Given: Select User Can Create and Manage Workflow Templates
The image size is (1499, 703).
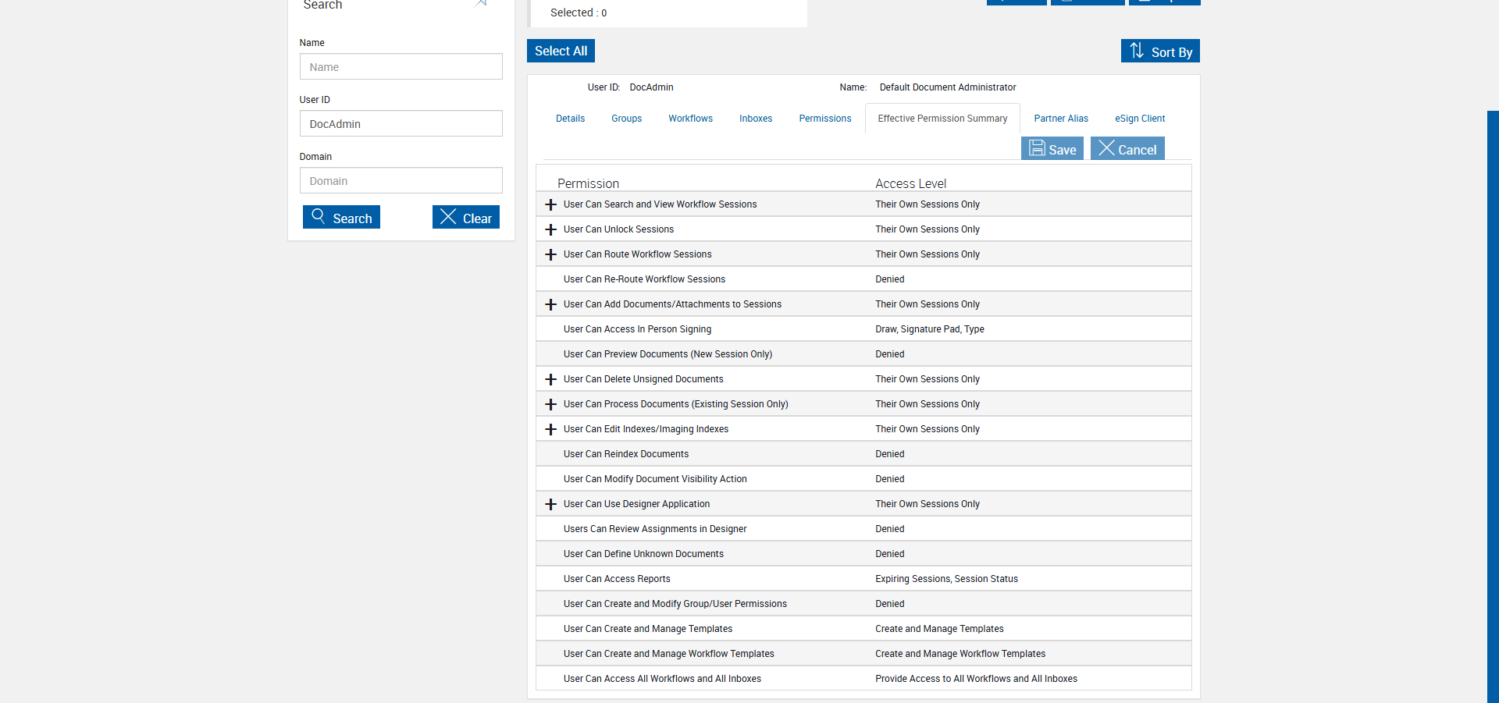Looking at the screenshot, I should click(669, 654).
